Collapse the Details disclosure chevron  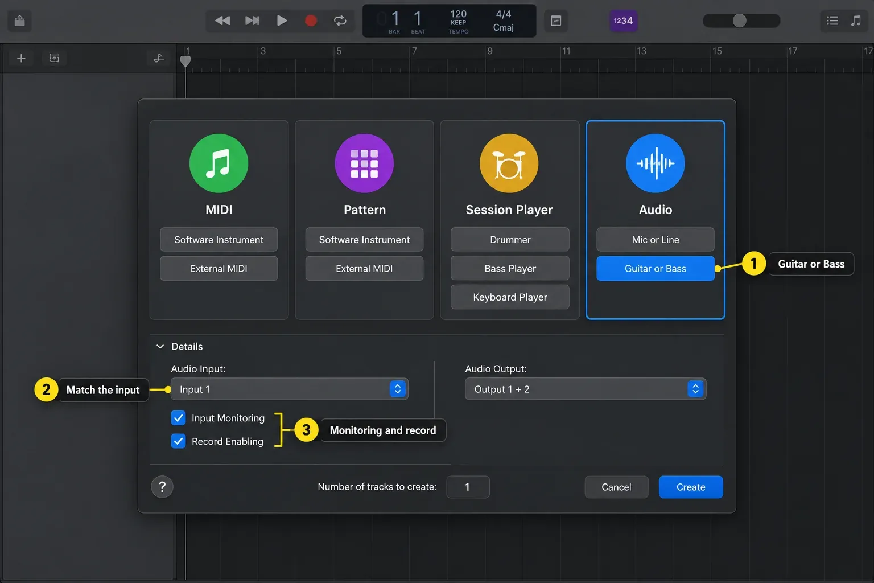pyautogui.click(x=160, y=347)
